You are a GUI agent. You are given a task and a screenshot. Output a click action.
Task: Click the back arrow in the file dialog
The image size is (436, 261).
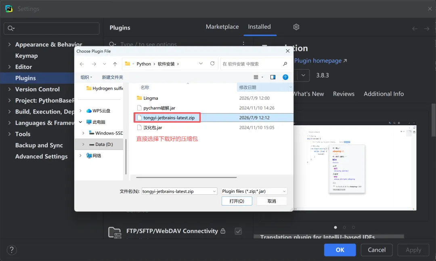tap(82, 64)
